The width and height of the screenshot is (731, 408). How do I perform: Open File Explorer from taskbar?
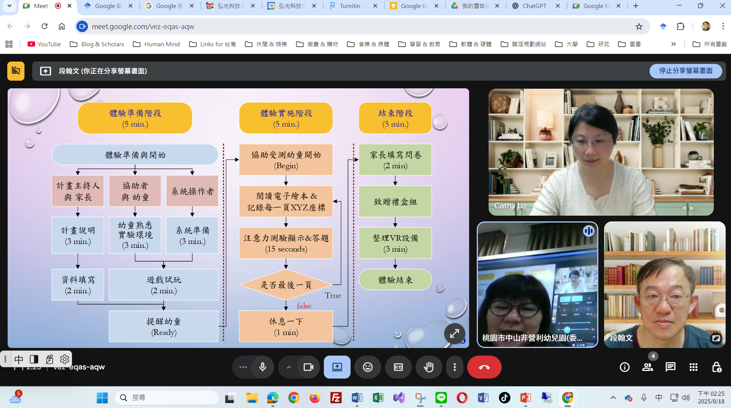(x=251, y=398)
